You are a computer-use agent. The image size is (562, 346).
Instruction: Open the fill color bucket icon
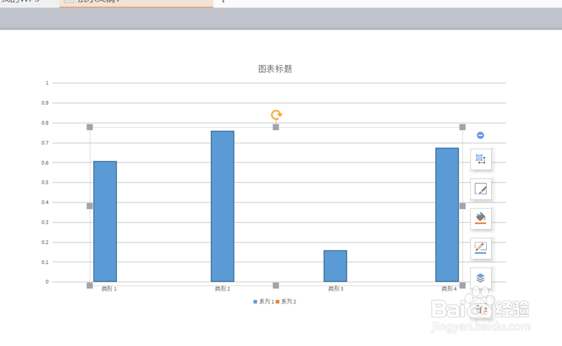click(481, 218)
